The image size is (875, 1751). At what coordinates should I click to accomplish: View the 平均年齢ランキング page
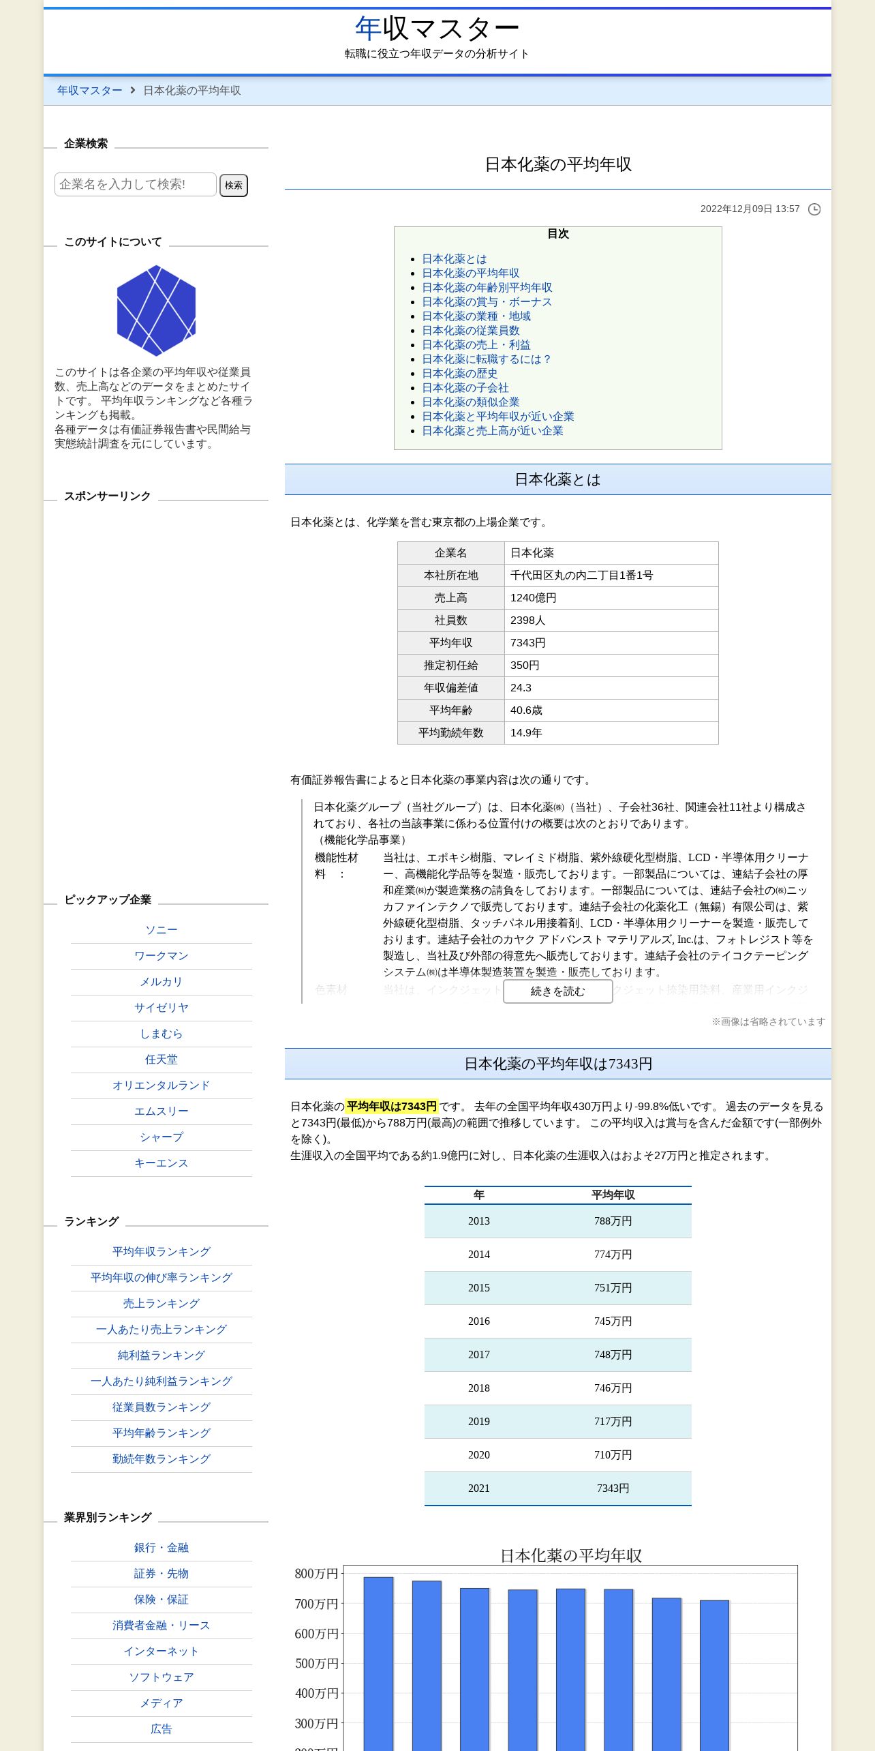162,1433
